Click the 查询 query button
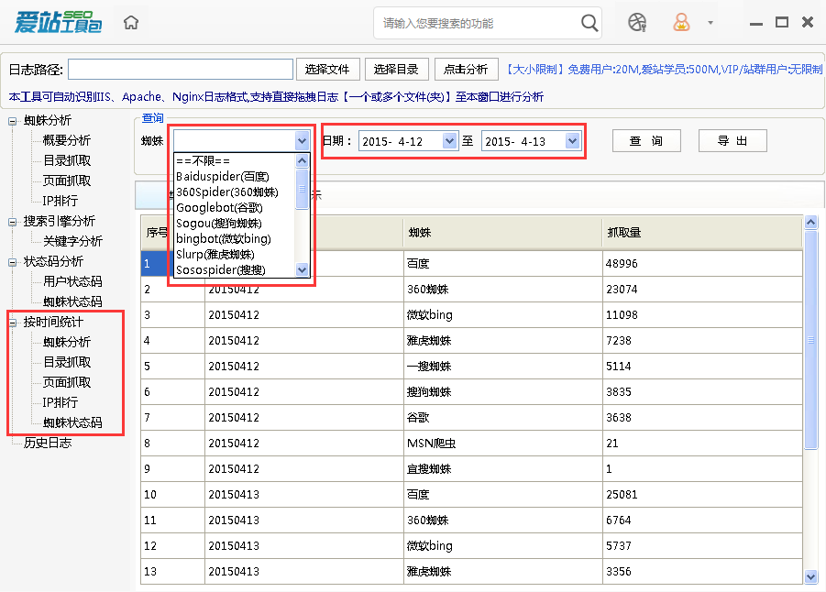The width and height of the screenshot is (826, 592). 646,140
